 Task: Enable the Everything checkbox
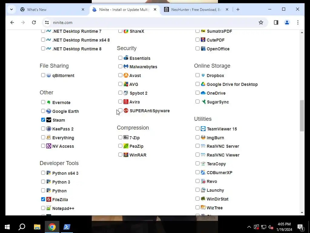[43, 137]
